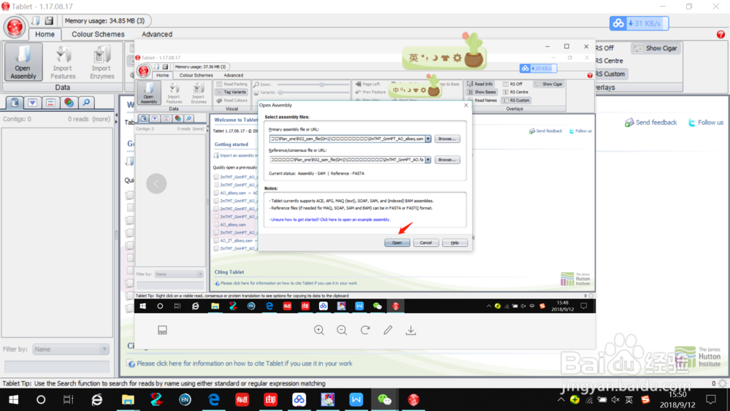The height and width of the screenshot is (411, 730).
Task: Click Help button in Open Assembly dialog
Action: pyautogui.click(x=454, y=242)
